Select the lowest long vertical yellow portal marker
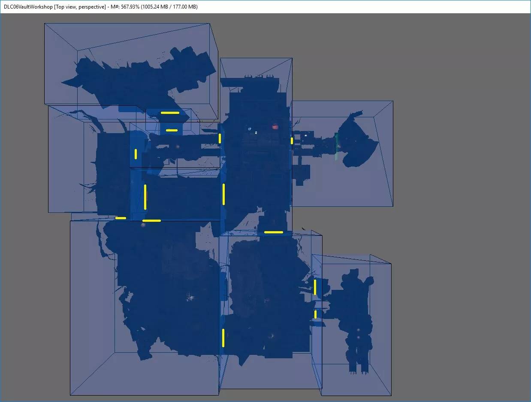 point(223,337)
